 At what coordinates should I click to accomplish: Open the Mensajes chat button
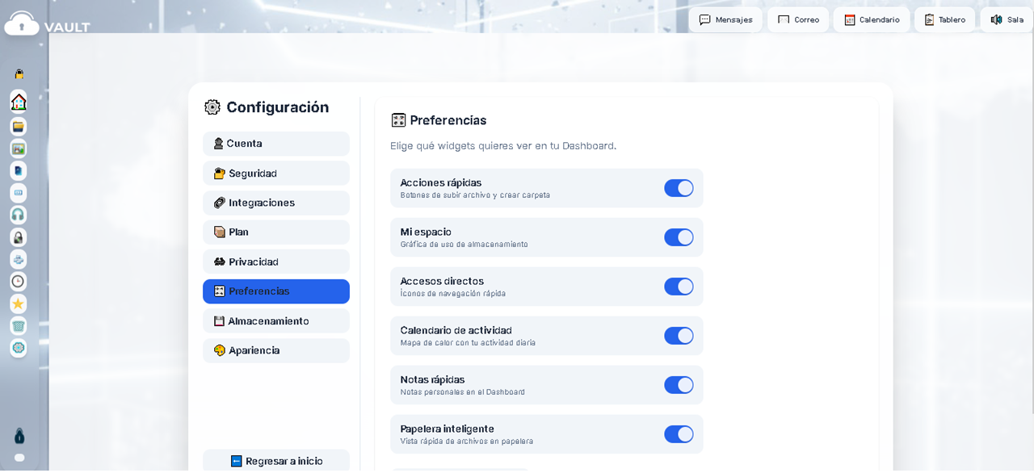pyautogui.click(x=725, y=19)
